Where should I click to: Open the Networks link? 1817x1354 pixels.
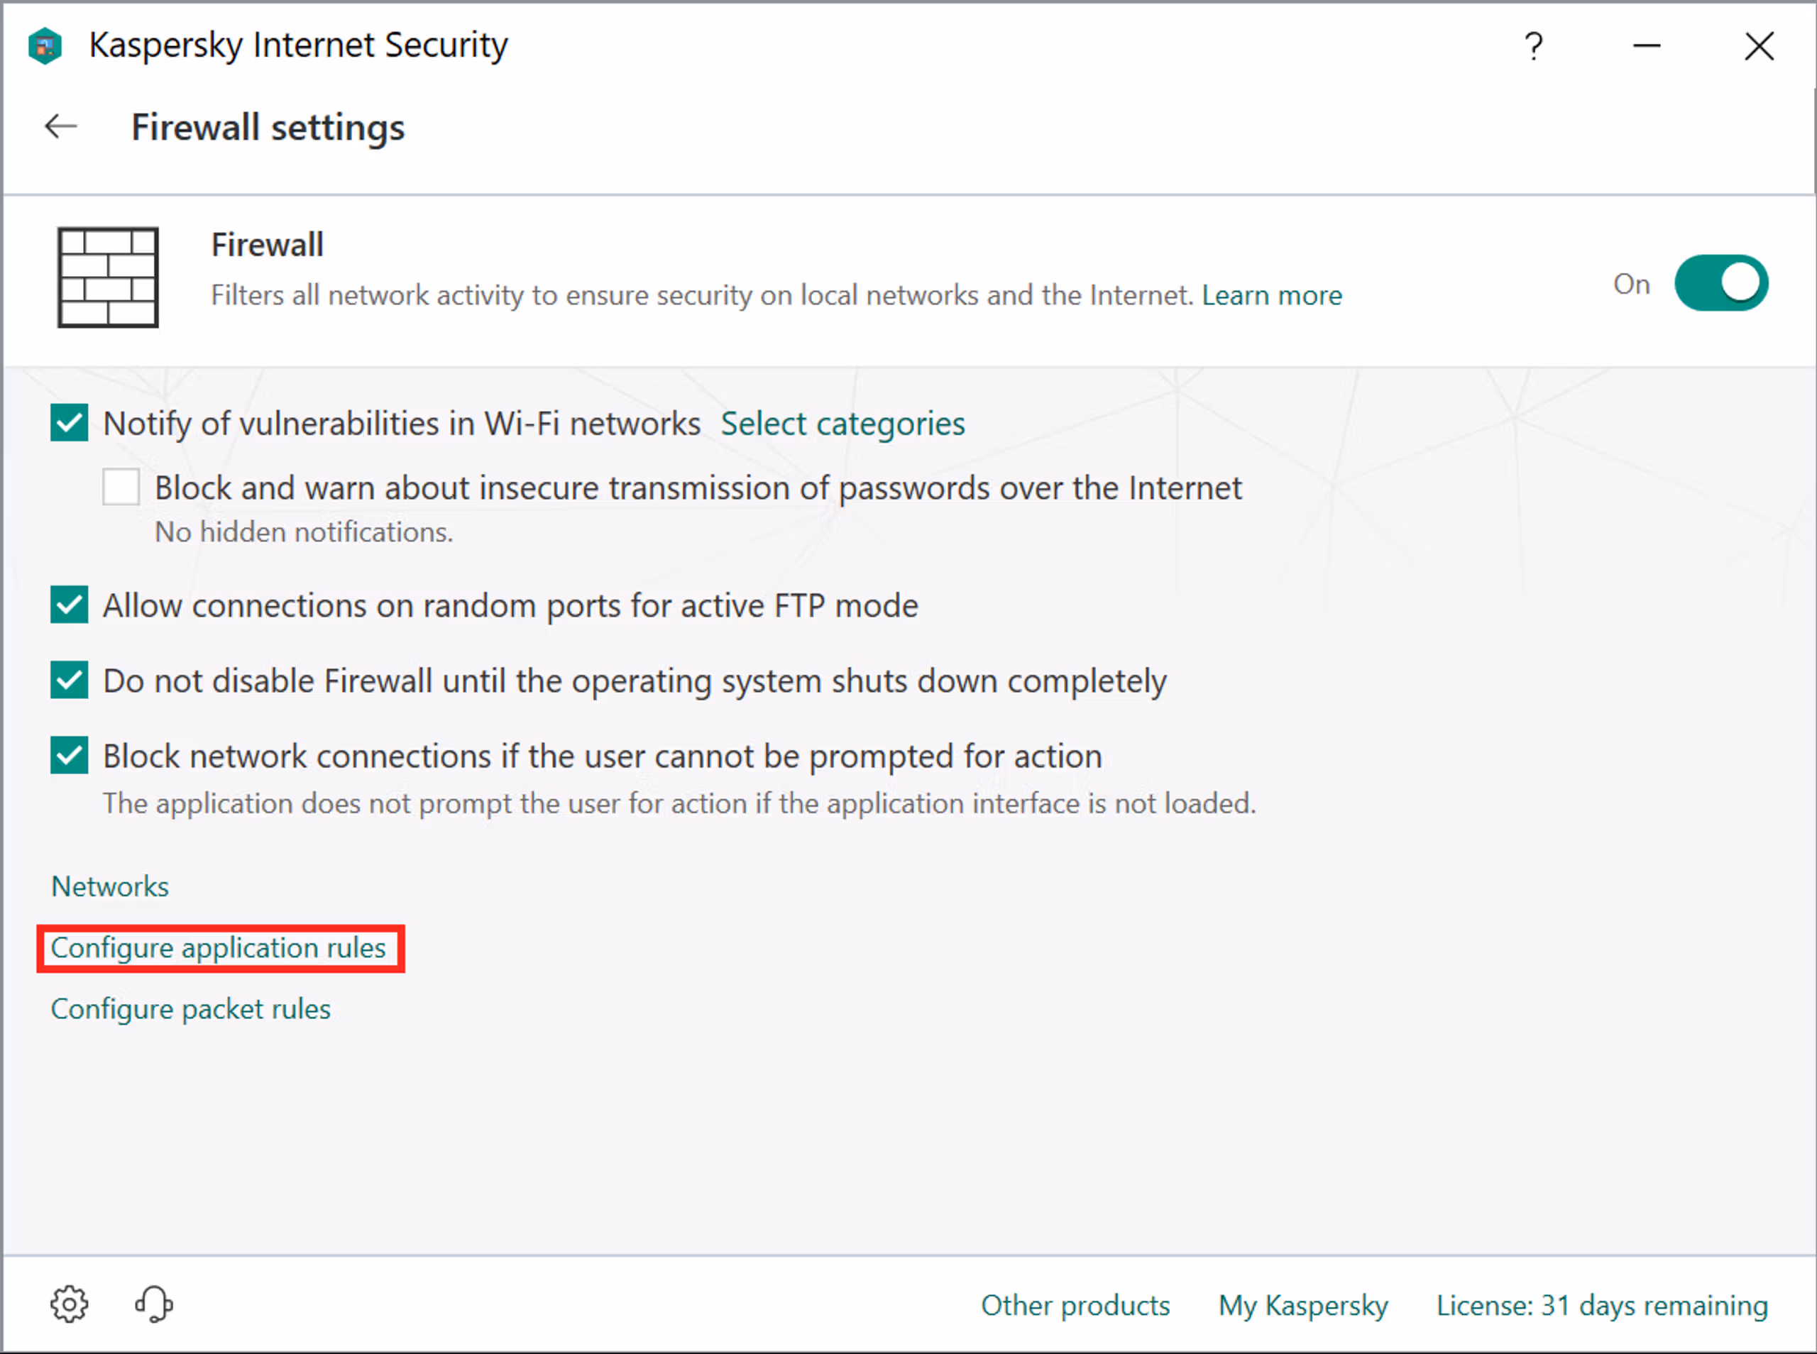tap(110, 887)
